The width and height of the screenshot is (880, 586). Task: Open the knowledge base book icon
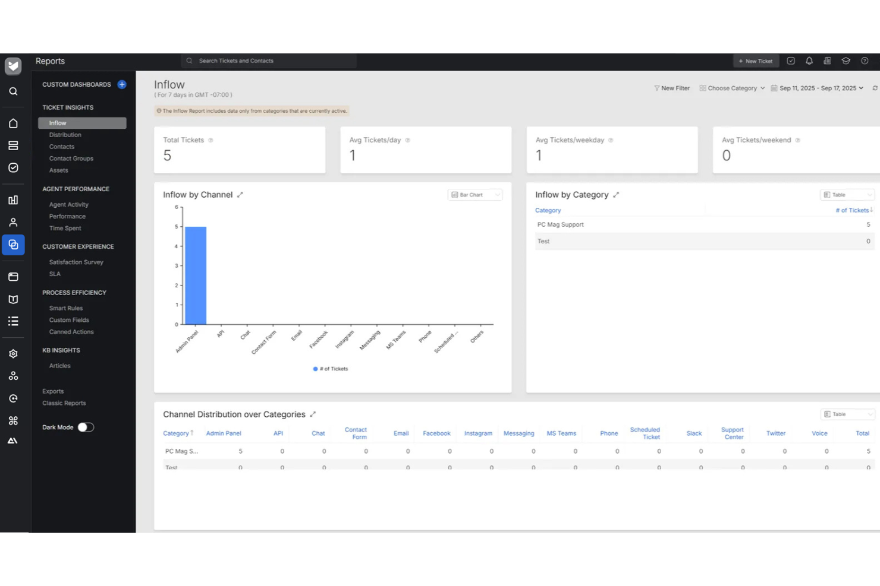pos(13,299)
